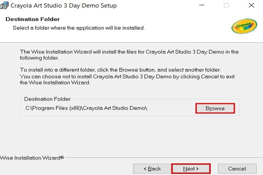263x175 pixels.
Task: Click the title bar's empty area
Action: click(158, 5)
